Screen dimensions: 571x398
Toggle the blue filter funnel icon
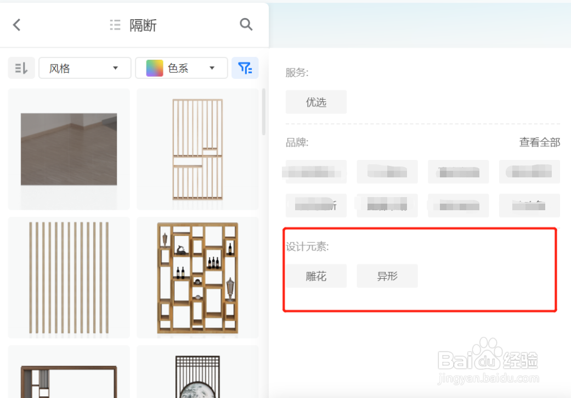coord(245,68)
